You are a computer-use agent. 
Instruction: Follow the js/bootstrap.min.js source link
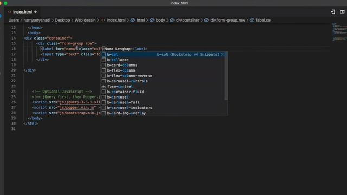[80, 113]
